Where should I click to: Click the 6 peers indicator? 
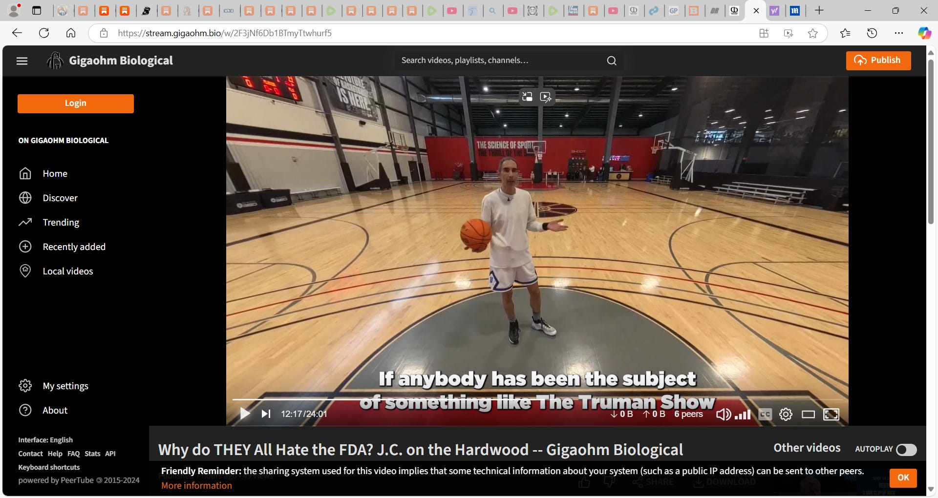click(688, 414)
